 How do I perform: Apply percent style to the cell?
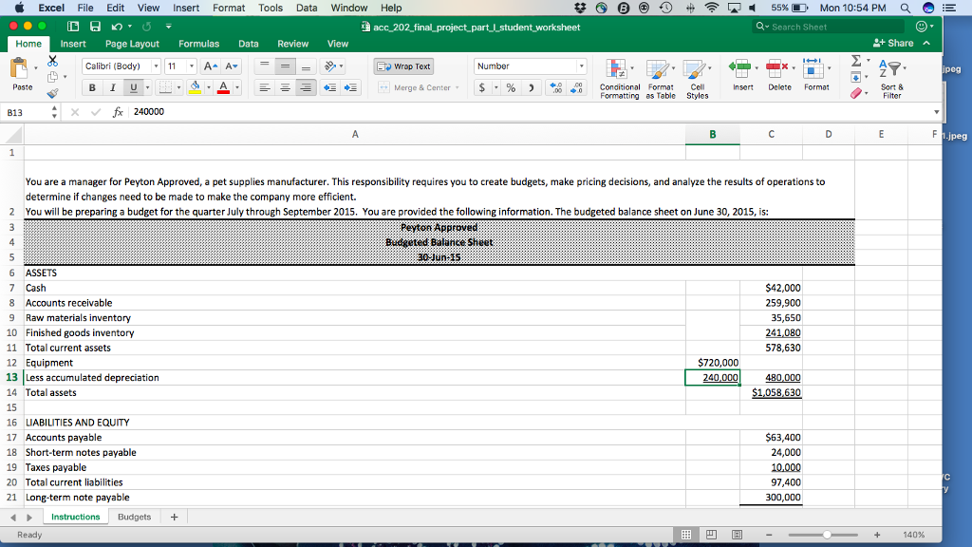pos(510,87)
